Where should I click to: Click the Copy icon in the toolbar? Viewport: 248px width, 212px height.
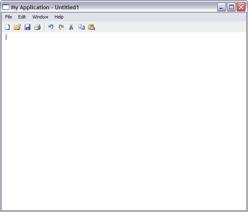[81, 27]
